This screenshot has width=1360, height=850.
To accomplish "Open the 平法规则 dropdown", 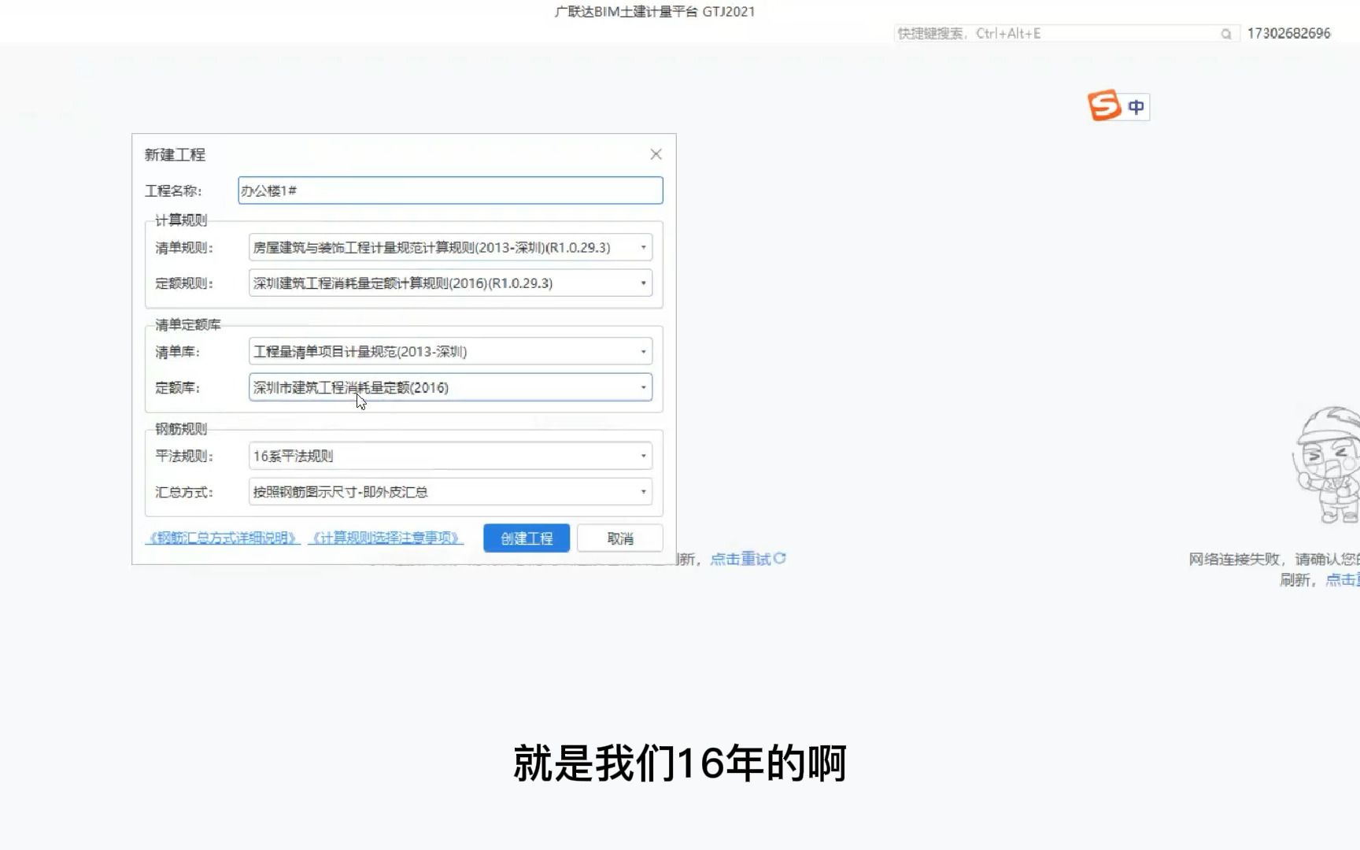I will tap(450, 456).
